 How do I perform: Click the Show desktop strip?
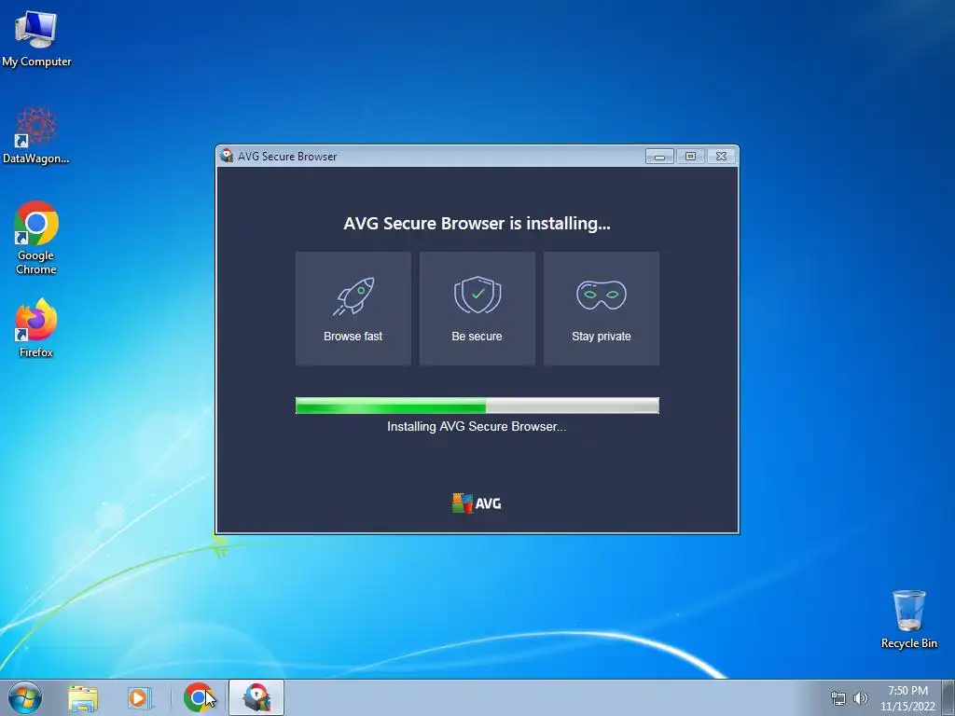pos(950,697)
